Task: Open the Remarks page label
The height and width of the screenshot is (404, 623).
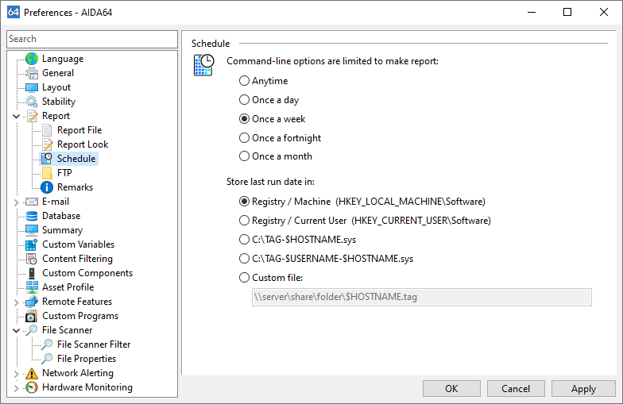Action: click(x=75, y=187)
